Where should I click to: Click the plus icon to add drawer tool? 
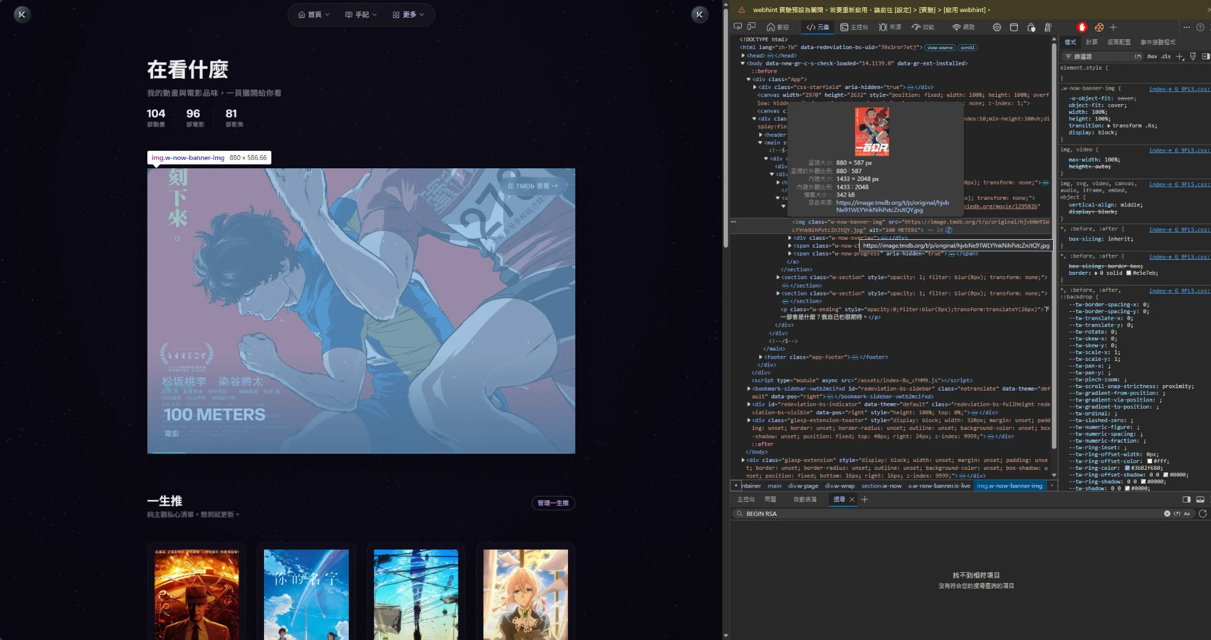point(865,500)
